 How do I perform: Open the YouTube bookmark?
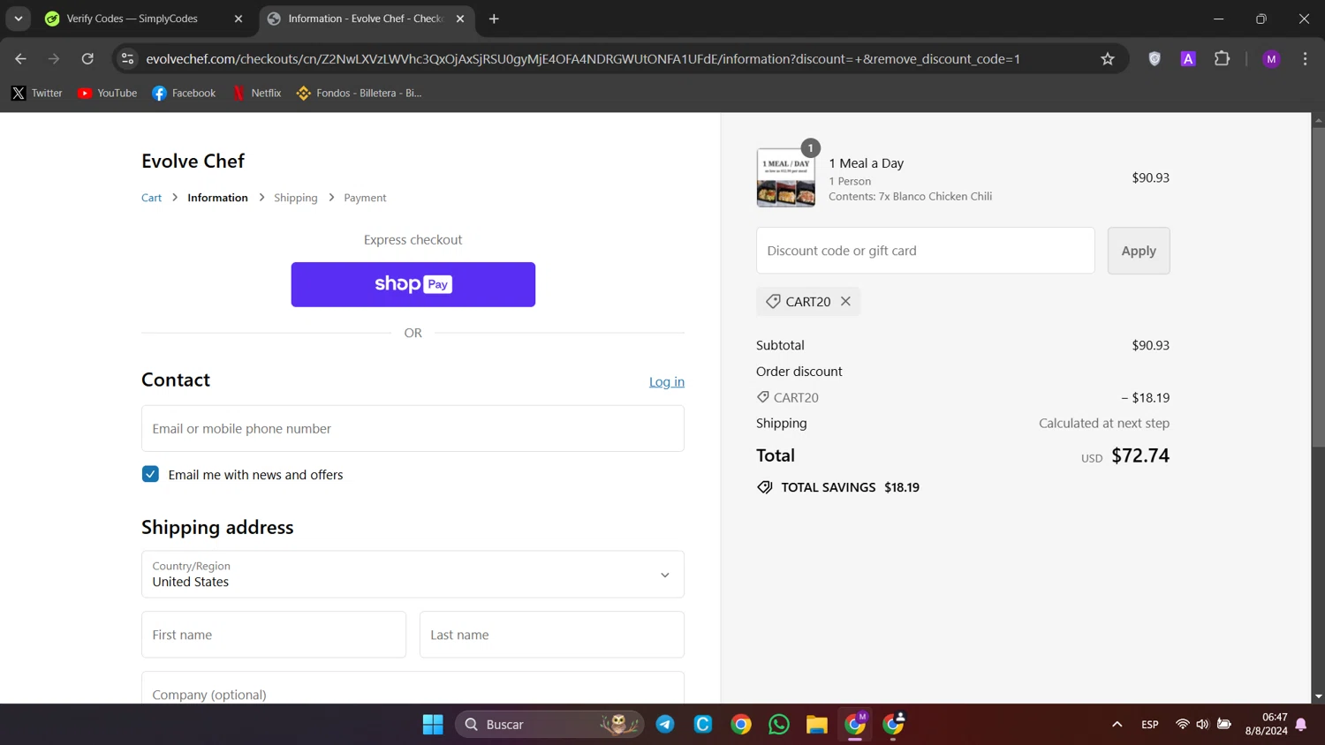[x=107, y=93]
